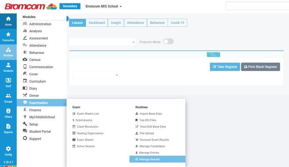The image size is (289, 167).
Task: Click the Behaviour module star icon
Action: pyautogui.click(x=25, y=52)
